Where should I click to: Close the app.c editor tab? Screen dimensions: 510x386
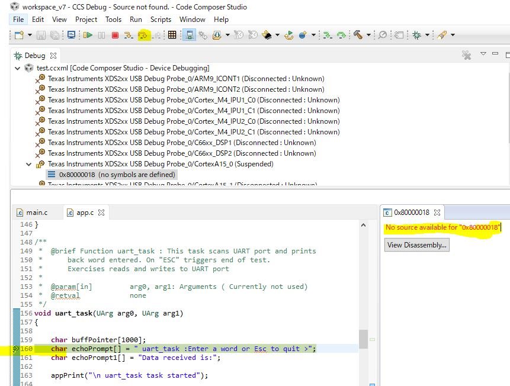(x=101, y=213)
